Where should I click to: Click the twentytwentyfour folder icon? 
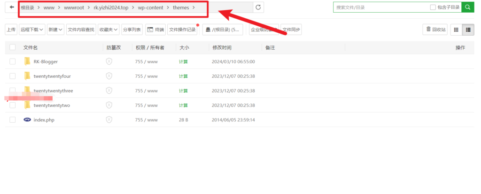click(27, 76)
